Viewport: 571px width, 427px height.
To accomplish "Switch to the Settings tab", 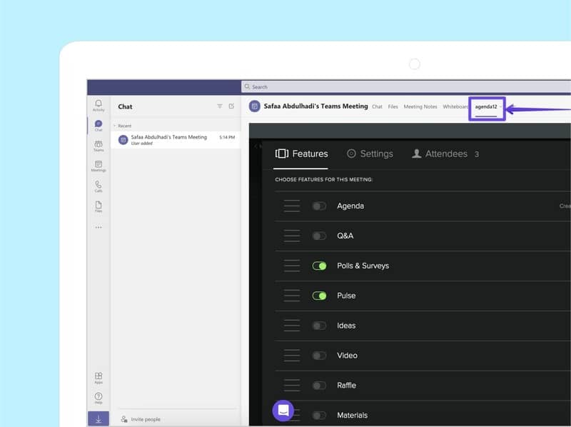I will click(x=370, y=154).
